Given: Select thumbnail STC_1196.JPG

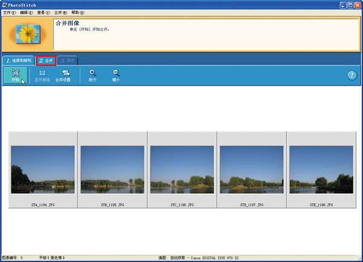Looking at the screenshot, I should point(182,170).
